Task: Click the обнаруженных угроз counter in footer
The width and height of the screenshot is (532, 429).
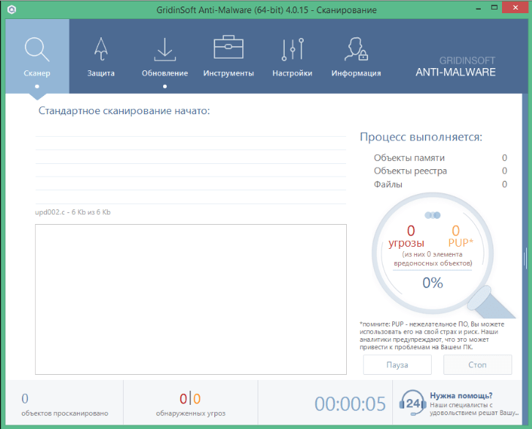Action: [190, 404]
